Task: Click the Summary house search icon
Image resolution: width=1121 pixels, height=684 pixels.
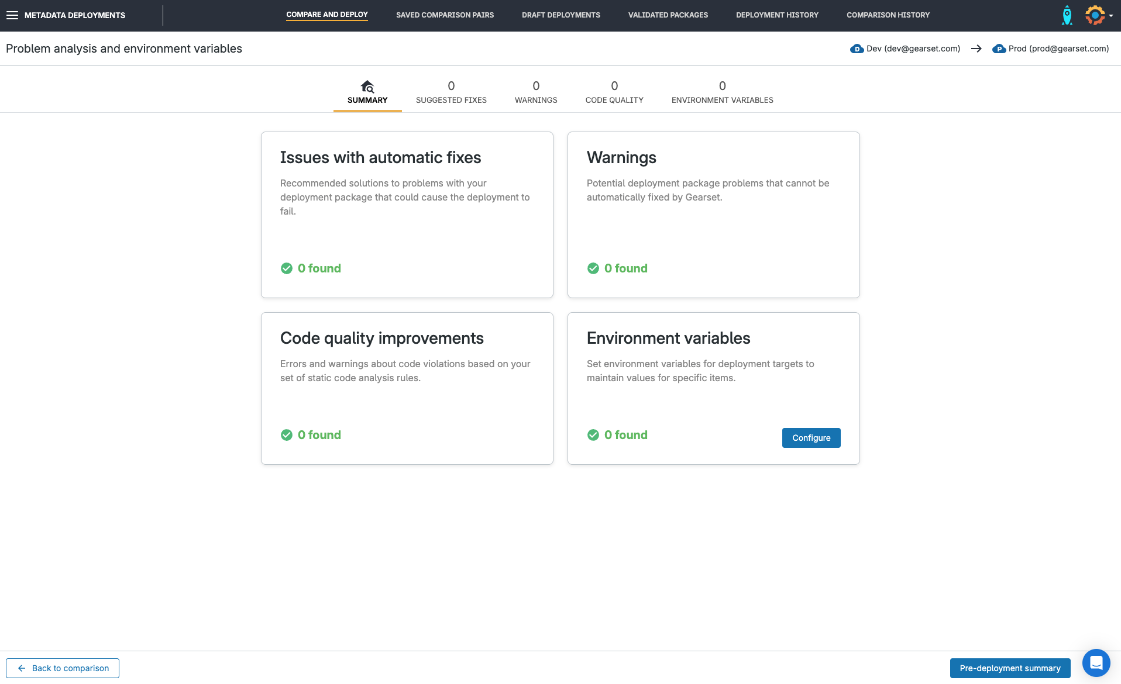Action: point(367,87)
